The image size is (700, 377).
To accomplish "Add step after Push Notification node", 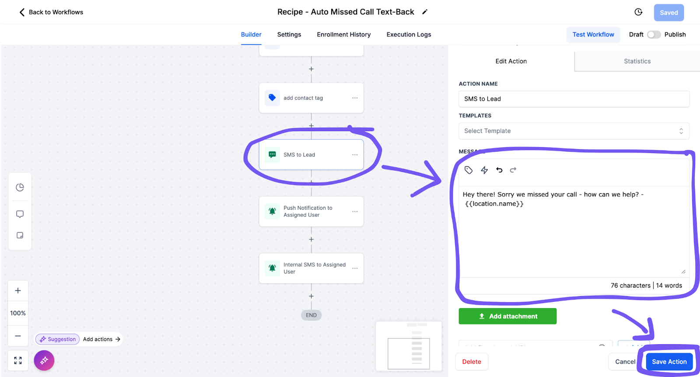I will (311, 240).
